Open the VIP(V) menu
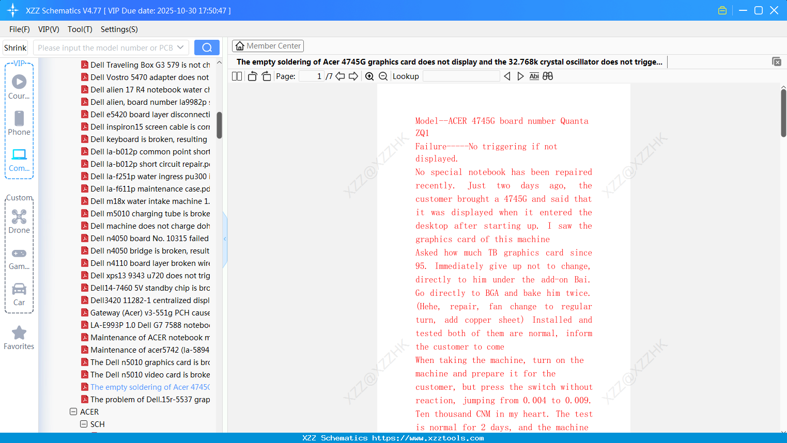The height and width of the screenshot is (443, 787). (49, 29)
